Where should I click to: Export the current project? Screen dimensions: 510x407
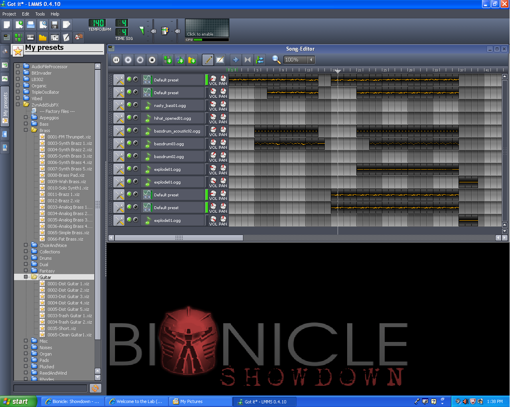point(67,25)
